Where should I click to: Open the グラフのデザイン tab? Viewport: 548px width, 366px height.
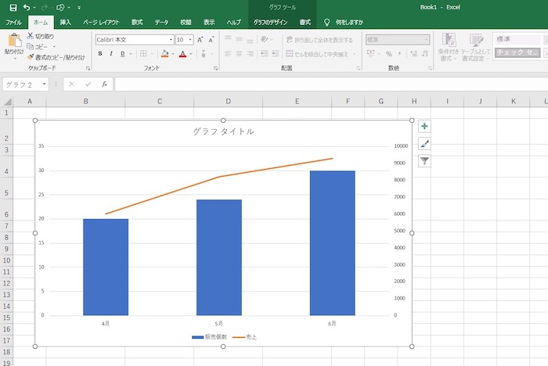point(270,23)
